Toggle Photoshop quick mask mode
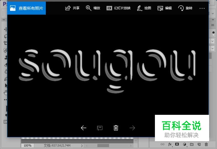This screenshot has width=217, height=149. pyautogui.click(x=6, y=122)
